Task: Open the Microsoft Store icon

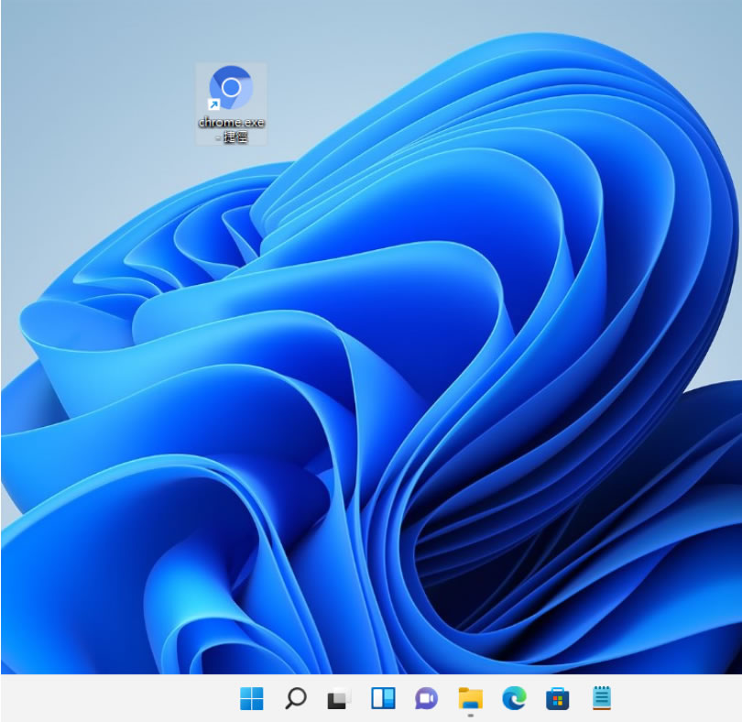Action: [x=558, y=698]
